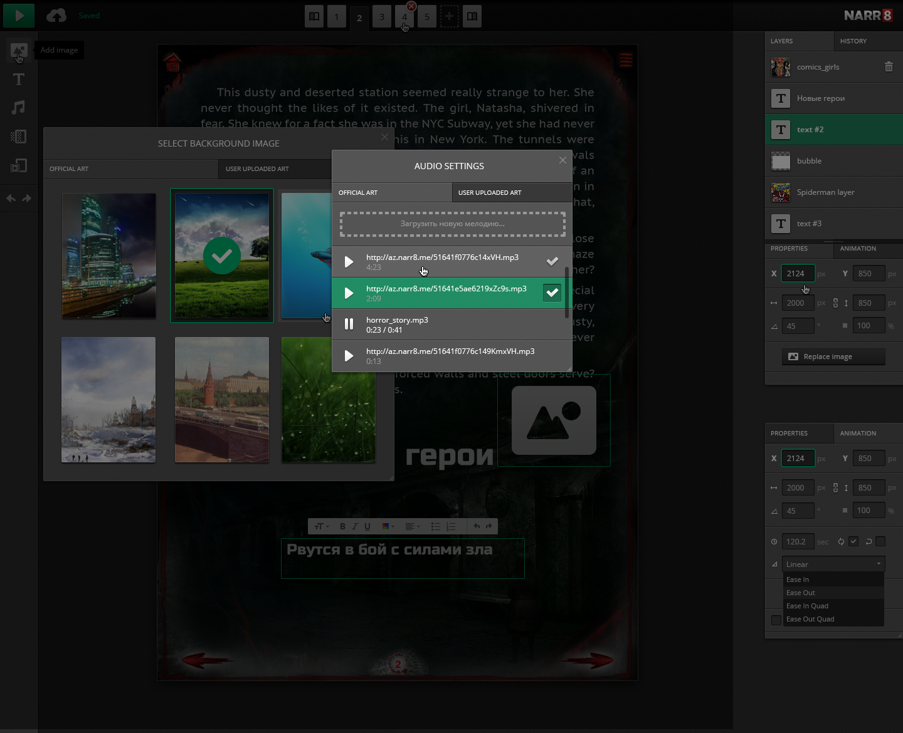The height and width of the screenshot is (733, 903).
Task: Toggle the loop checkbox beside 120.2 sec
Action: point(853,541)
